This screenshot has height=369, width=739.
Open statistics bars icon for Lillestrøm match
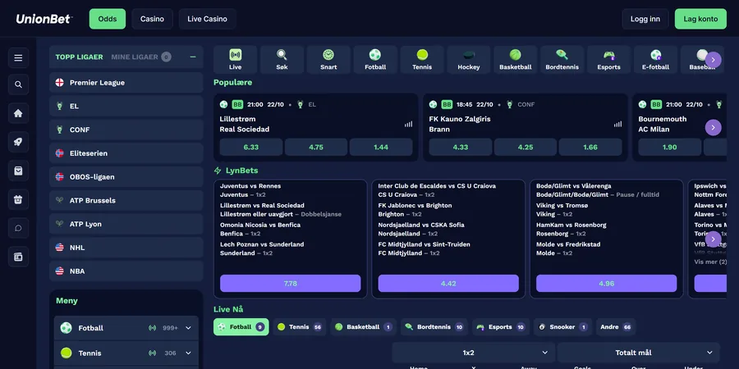pyautogui.click(x=408, y=125)
